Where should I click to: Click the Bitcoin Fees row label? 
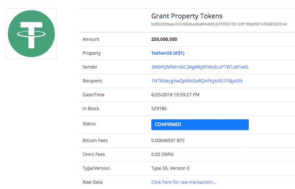(x=95, y=141)
